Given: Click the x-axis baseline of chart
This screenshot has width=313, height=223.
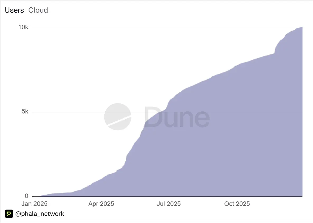Looking at the screenshot, I should click(x=167, y=197).
